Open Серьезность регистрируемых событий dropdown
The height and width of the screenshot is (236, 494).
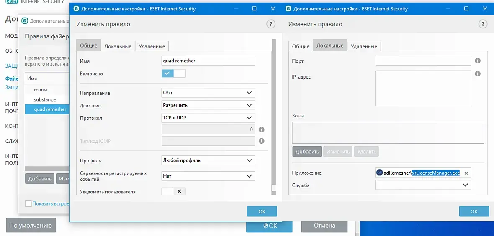click(208, 176)
